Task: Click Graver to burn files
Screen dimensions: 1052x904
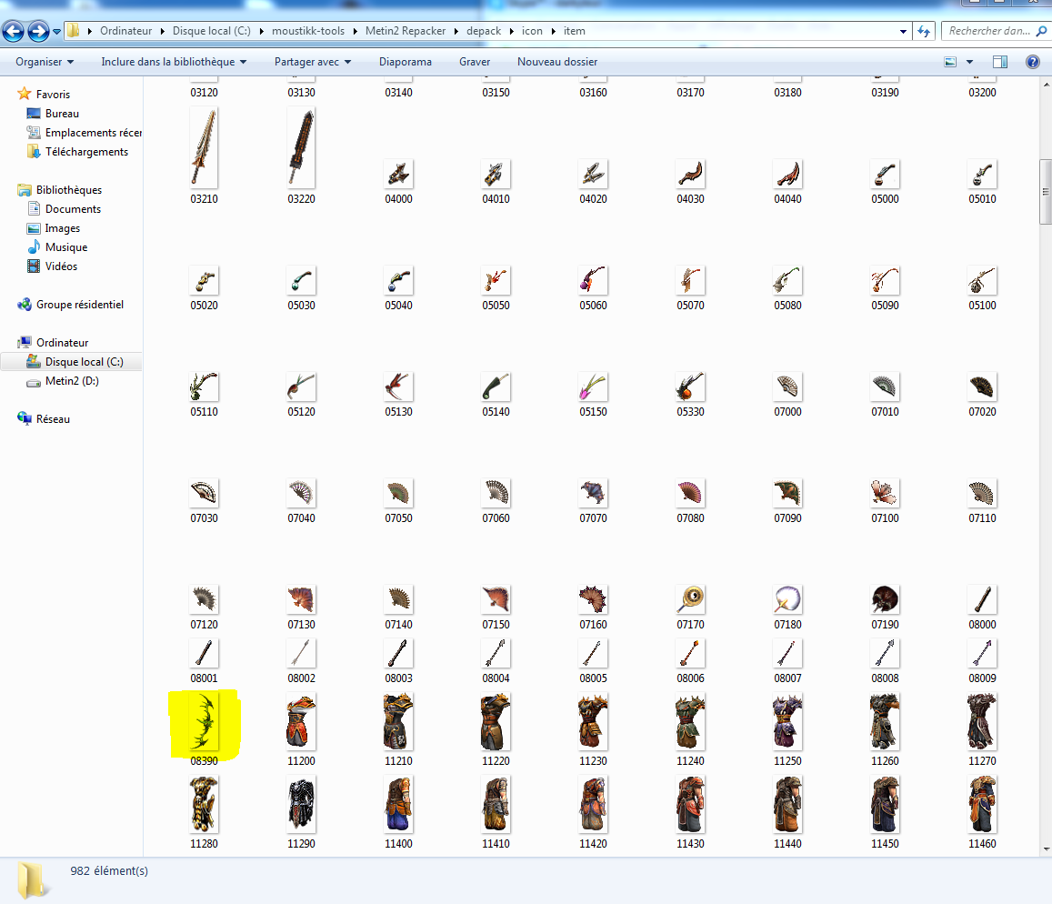Action: click(475, 62)
